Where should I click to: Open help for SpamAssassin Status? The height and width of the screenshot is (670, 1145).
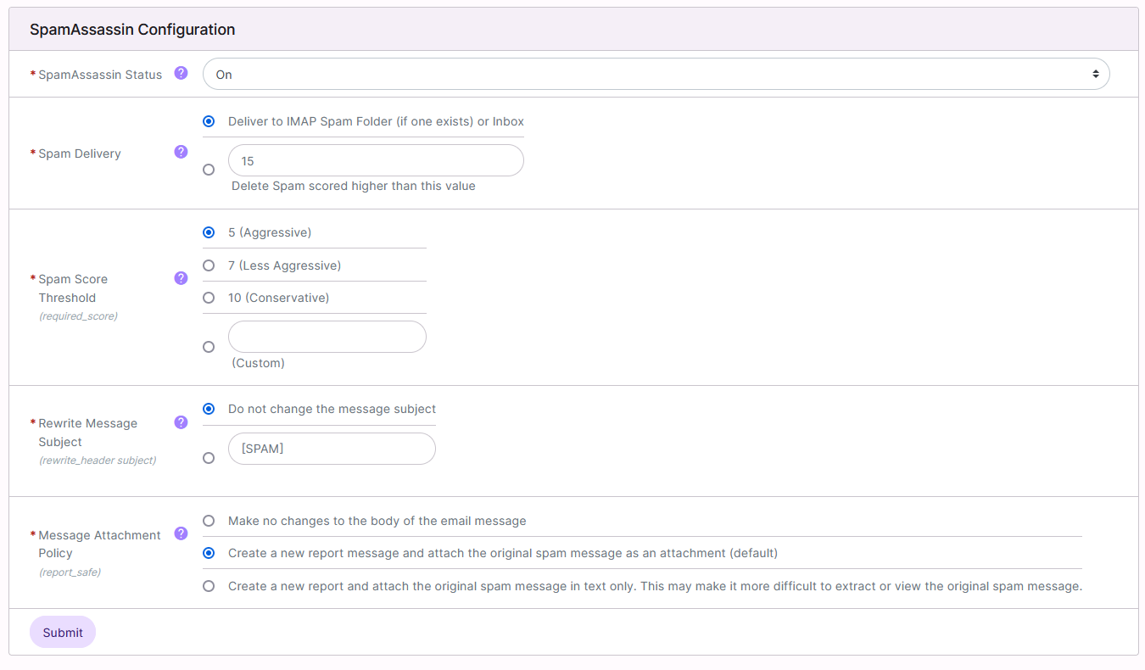tap(181, 73)
